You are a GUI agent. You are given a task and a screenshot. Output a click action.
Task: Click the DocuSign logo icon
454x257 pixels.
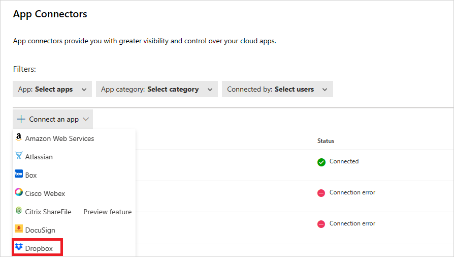click(19, 230)
